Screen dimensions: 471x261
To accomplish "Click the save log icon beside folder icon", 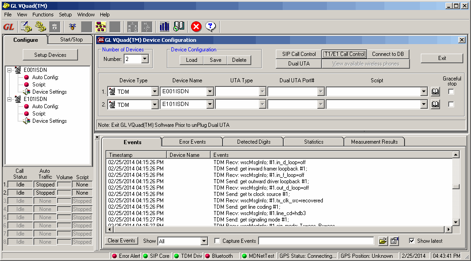I will click(394, 241).
